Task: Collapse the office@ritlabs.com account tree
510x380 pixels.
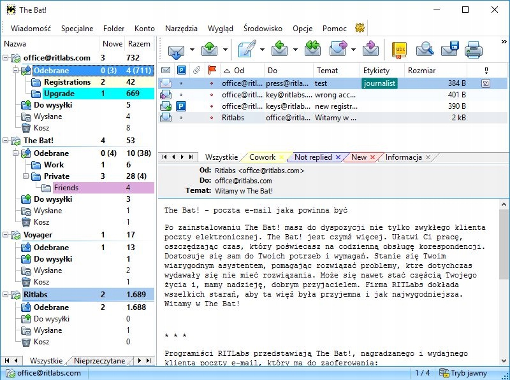Action: tap(6, 58)
